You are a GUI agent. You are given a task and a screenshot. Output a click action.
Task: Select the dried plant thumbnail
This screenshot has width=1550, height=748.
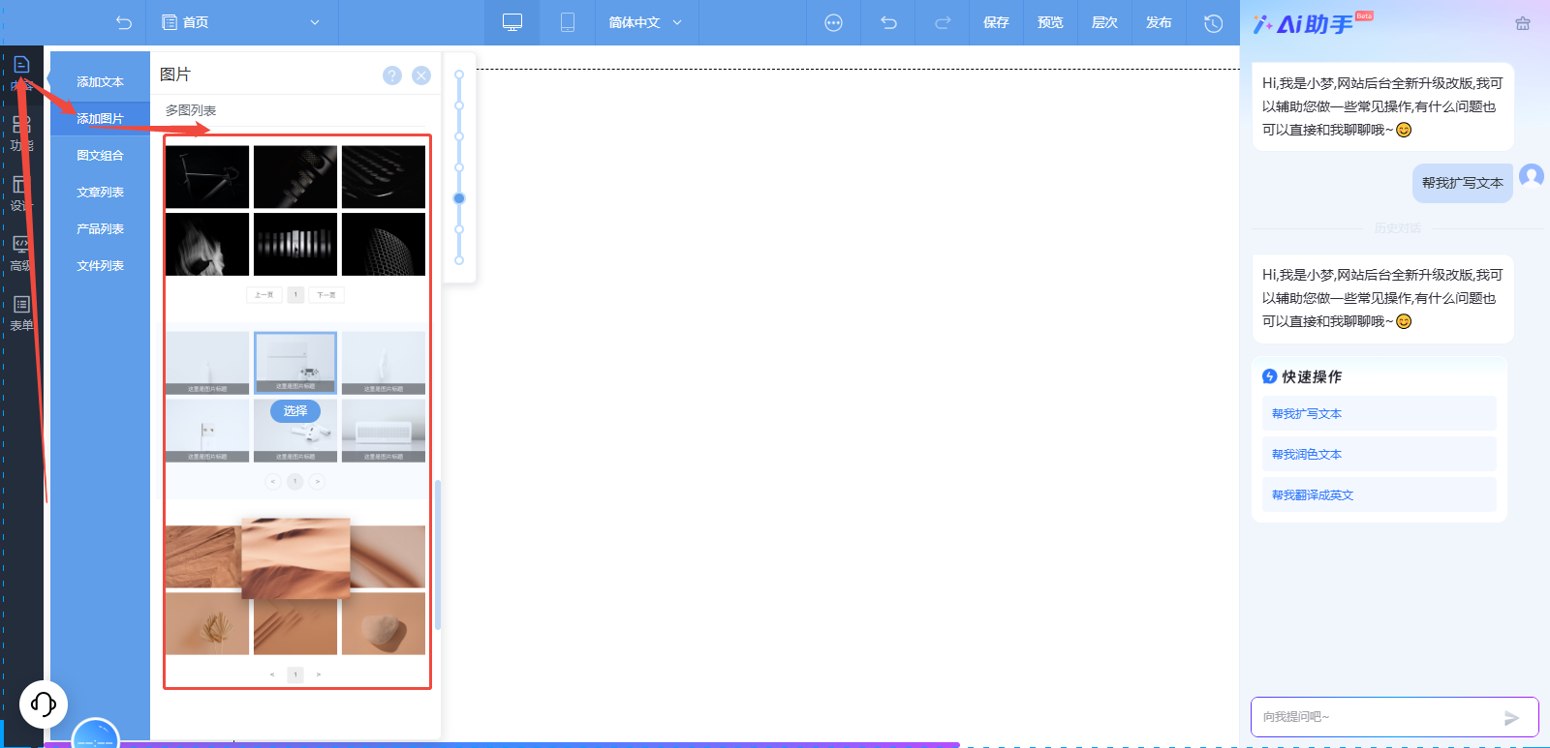coord(207,624)
